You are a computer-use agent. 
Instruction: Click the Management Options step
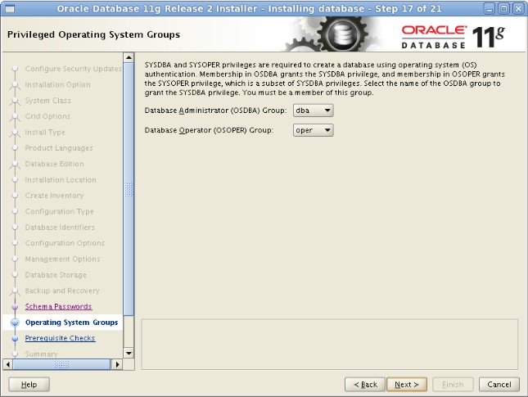tap(63, 259)
